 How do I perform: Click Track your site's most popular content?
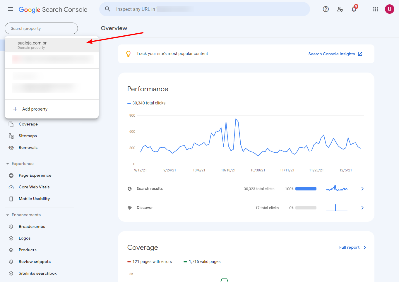(x=172, y=54)
